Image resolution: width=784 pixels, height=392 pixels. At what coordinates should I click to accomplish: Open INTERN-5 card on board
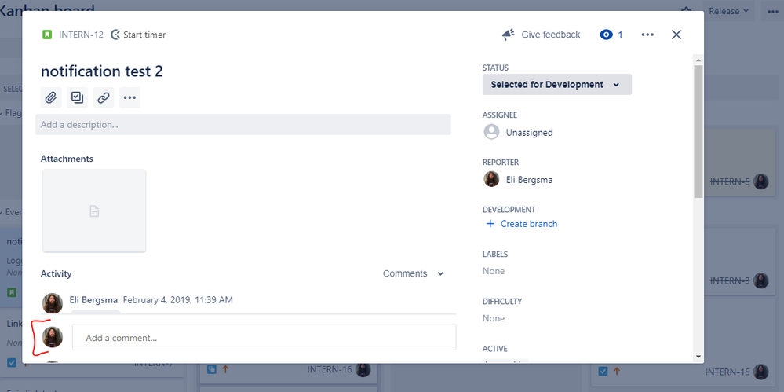pyautogui.click(x=730, y=181)
